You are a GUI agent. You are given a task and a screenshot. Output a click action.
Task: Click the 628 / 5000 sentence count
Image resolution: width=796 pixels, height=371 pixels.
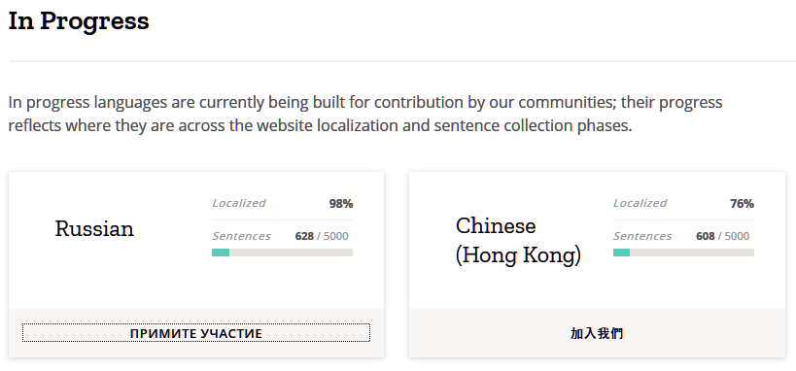[322, 236]
